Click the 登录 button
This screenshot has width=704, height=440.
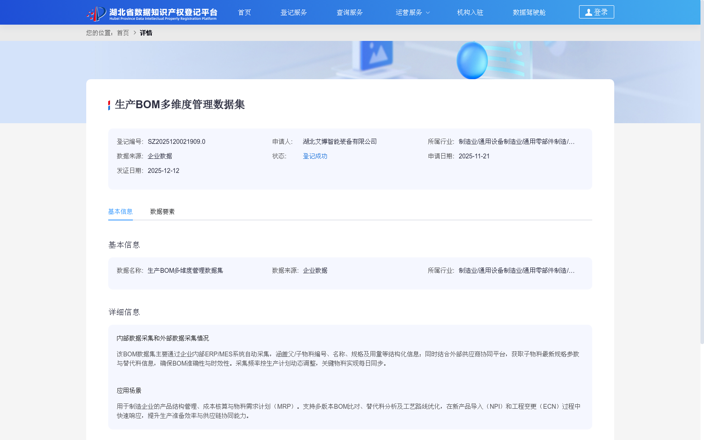596,12
